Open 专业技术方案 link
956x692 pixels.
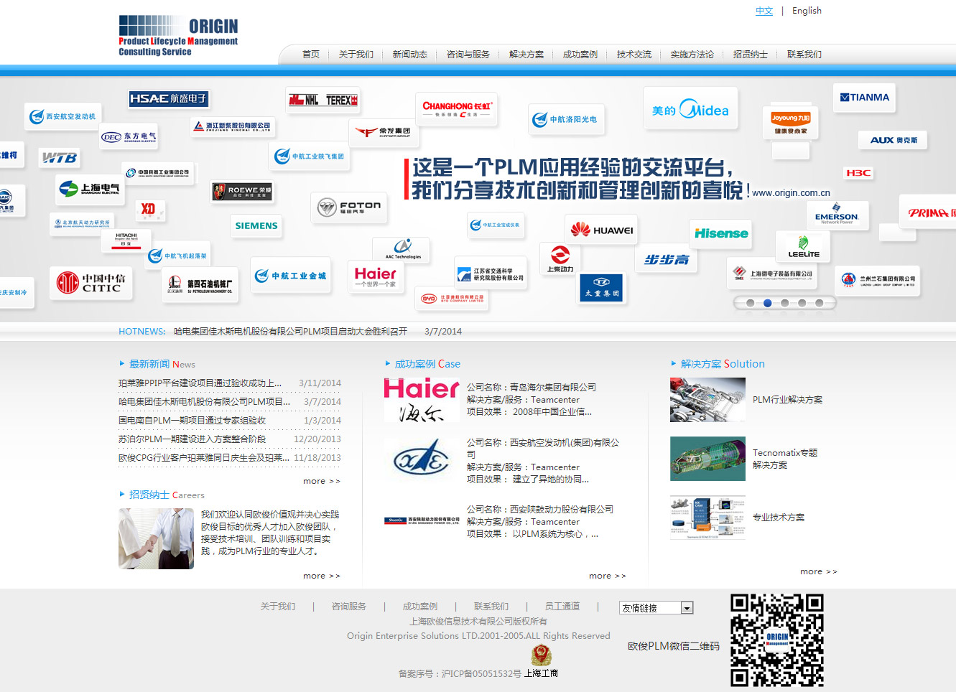point(779,518)
